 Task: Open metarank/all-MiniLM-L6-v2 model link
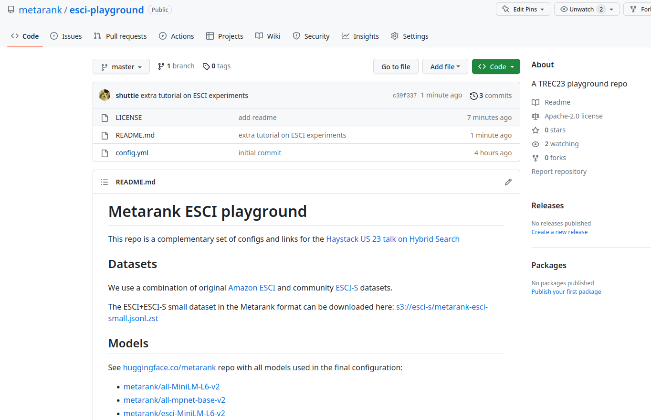click(171, 387)
